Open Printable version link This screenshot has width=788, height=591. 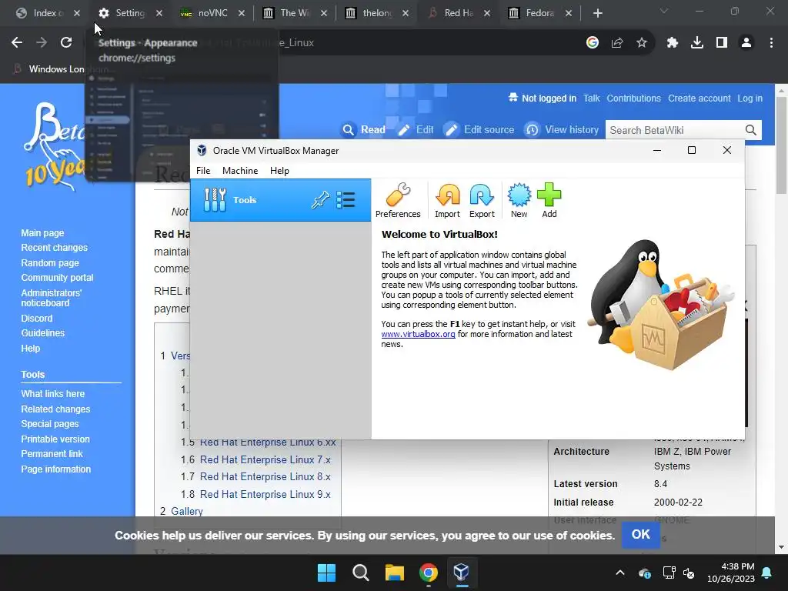tap(55, 439)
